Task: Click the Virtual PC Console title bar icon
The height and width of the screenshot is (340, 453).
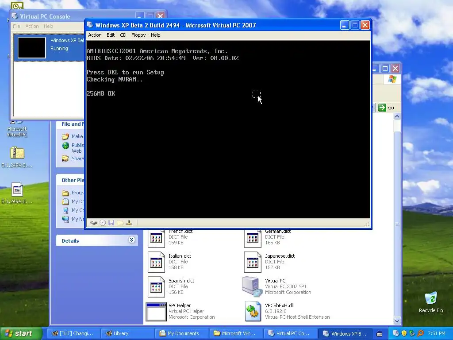Action: click(15, 16)
